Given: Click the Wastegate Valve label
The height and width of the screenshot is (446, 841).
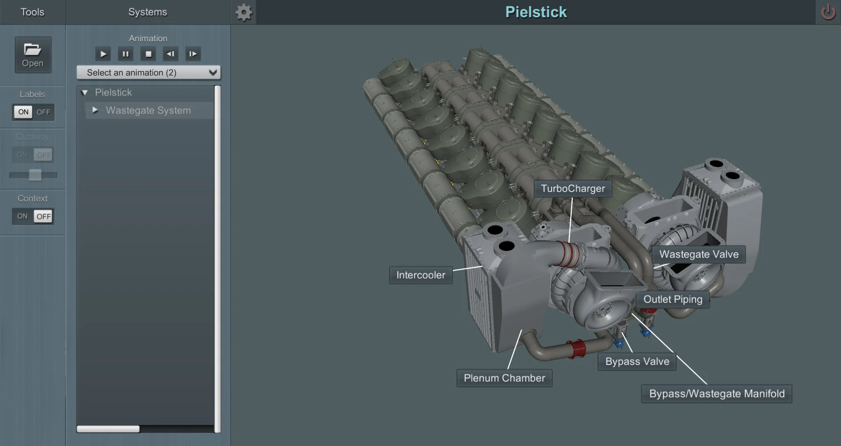Looking at the screenshot, I should click(x=699, y=254).
